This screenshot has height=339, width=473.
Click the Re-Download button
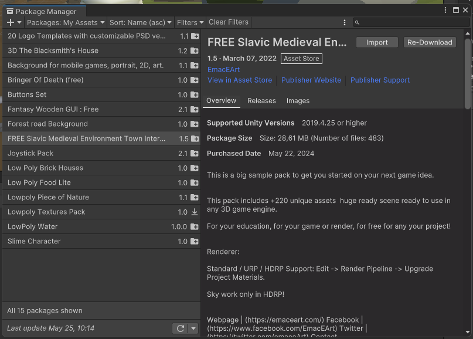(430, 43)
